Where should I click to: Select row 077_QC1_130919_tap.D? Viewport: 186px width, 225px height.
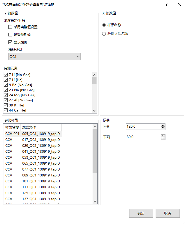click(x=33, y=169)
